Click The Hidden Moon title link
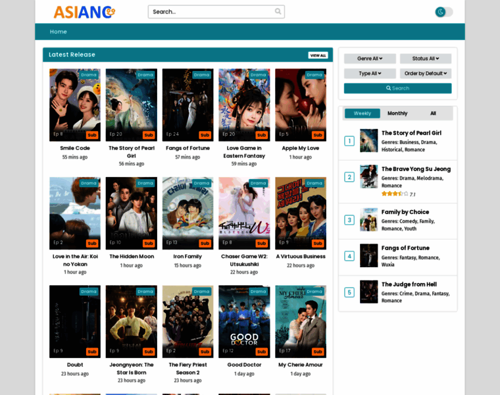 (x=132, y=256)
